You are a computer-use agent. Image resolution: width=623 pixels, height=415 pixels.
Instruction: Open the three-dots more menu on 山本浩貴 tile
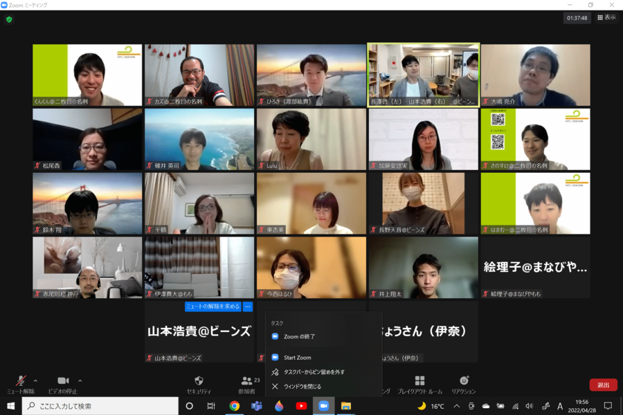click(248, 306)
